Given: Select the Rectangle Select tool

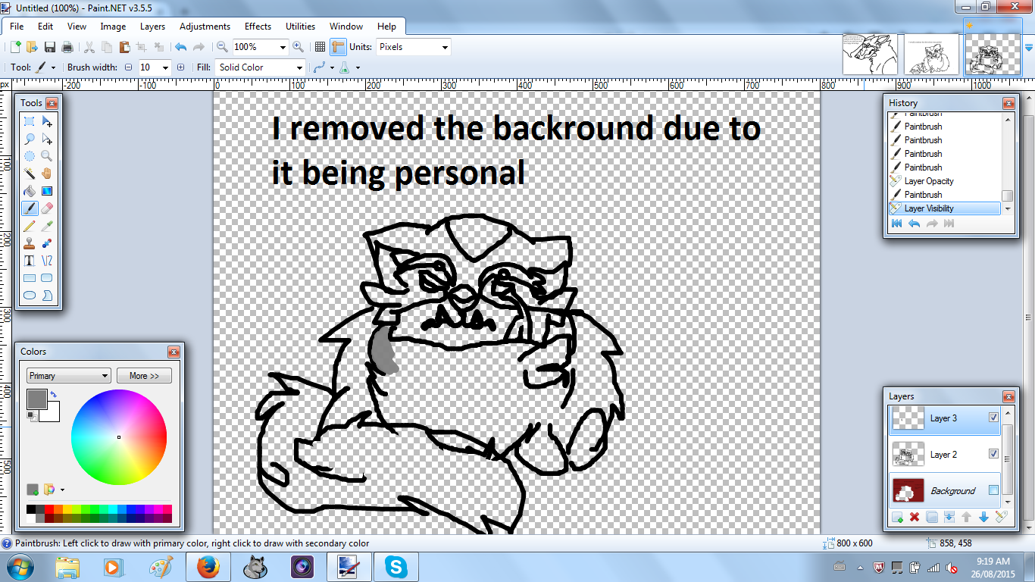Looking at the screenshot, I should (30, 121).
